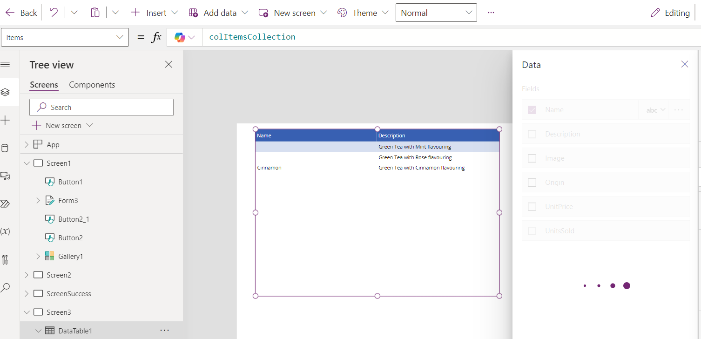
Task: Open the Normal layout dropdown
Action: (436, 13)
